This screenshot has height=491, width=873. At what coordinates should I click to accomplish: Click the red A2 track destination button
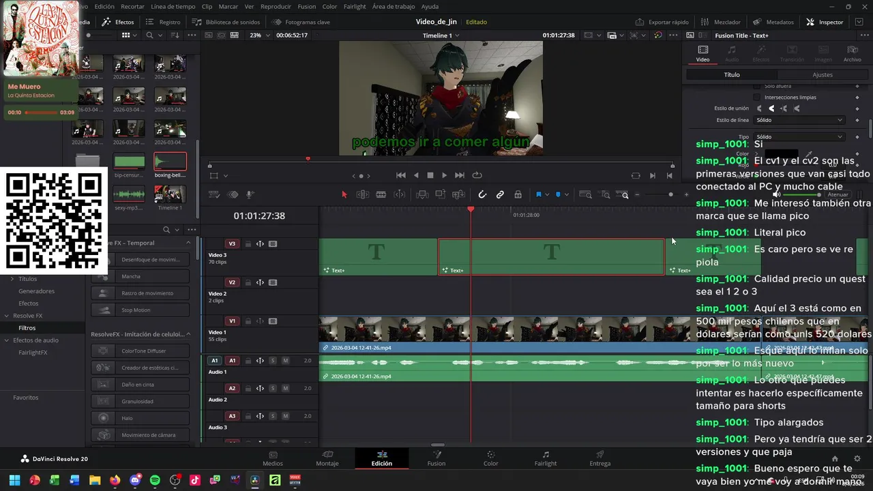[232, 389]
